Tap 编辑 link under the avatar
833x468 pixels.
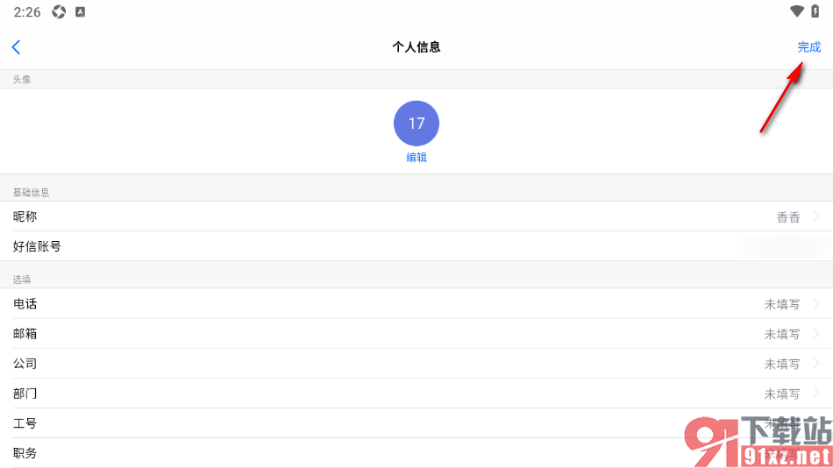point(416,157)
